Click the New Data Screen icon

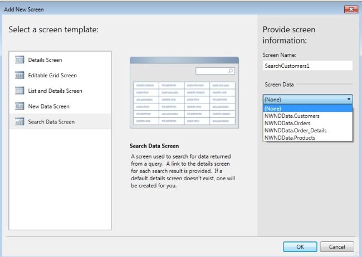tap(19, 106)
